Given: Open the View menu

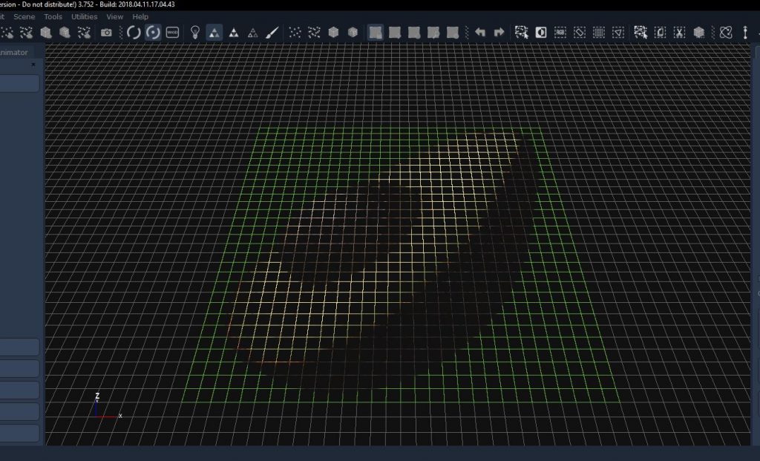Looking at the screenshot, I should coord(114,16).
